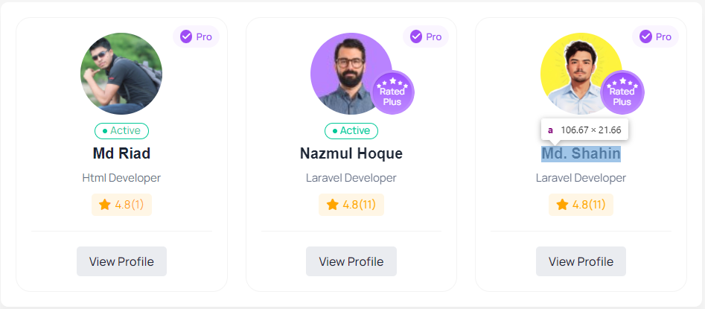Image resolution: width=705 pixels, height=309 pixels.
Task: Click Nazmul Hoque's Active status badge
Action: (x=351, y=131)
